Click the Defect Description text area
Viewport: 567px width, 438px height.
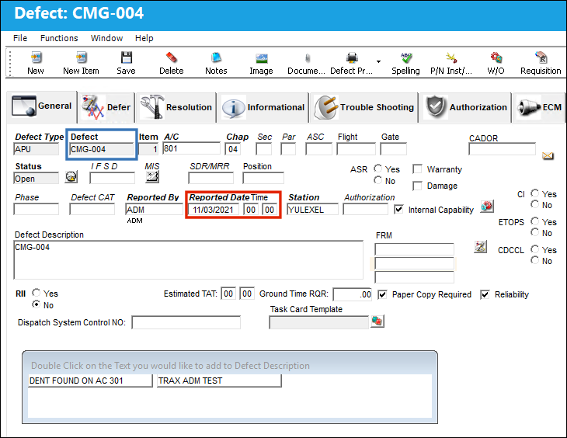click(189, 260)
